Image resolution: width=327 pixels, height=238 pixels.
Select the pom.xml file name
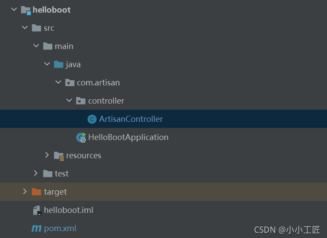pyautogui.click(x=60, y=228)
